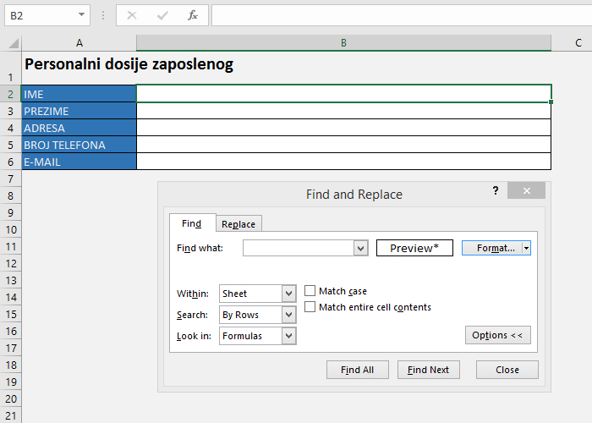Click the Find Next button
This screenshot has height=423, width=592.
pyautogui.click(x=429, y=370)
